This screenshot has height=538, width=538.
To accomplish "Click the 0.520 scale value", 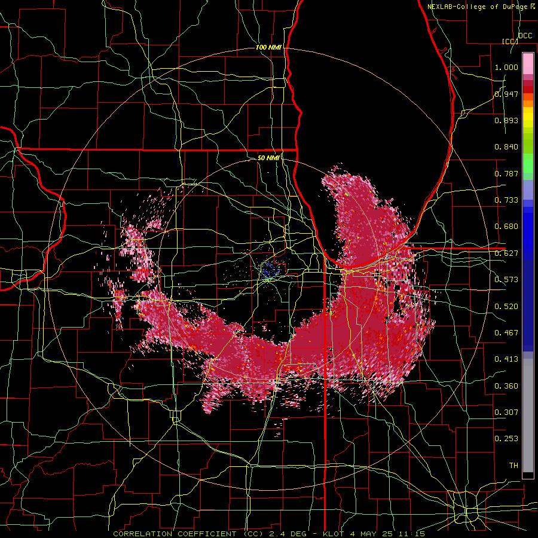I will pyautogui.click(x=506, y=307).
